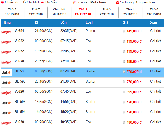
Task: Click Jetstar logo in BL 590 row
Action: [x=6, y=72]
